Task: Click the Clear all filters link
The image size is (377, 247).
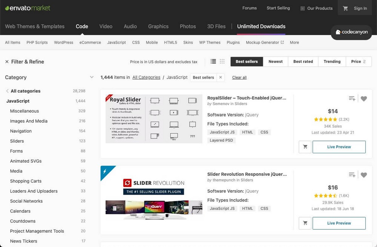Action: pos(239,77)
